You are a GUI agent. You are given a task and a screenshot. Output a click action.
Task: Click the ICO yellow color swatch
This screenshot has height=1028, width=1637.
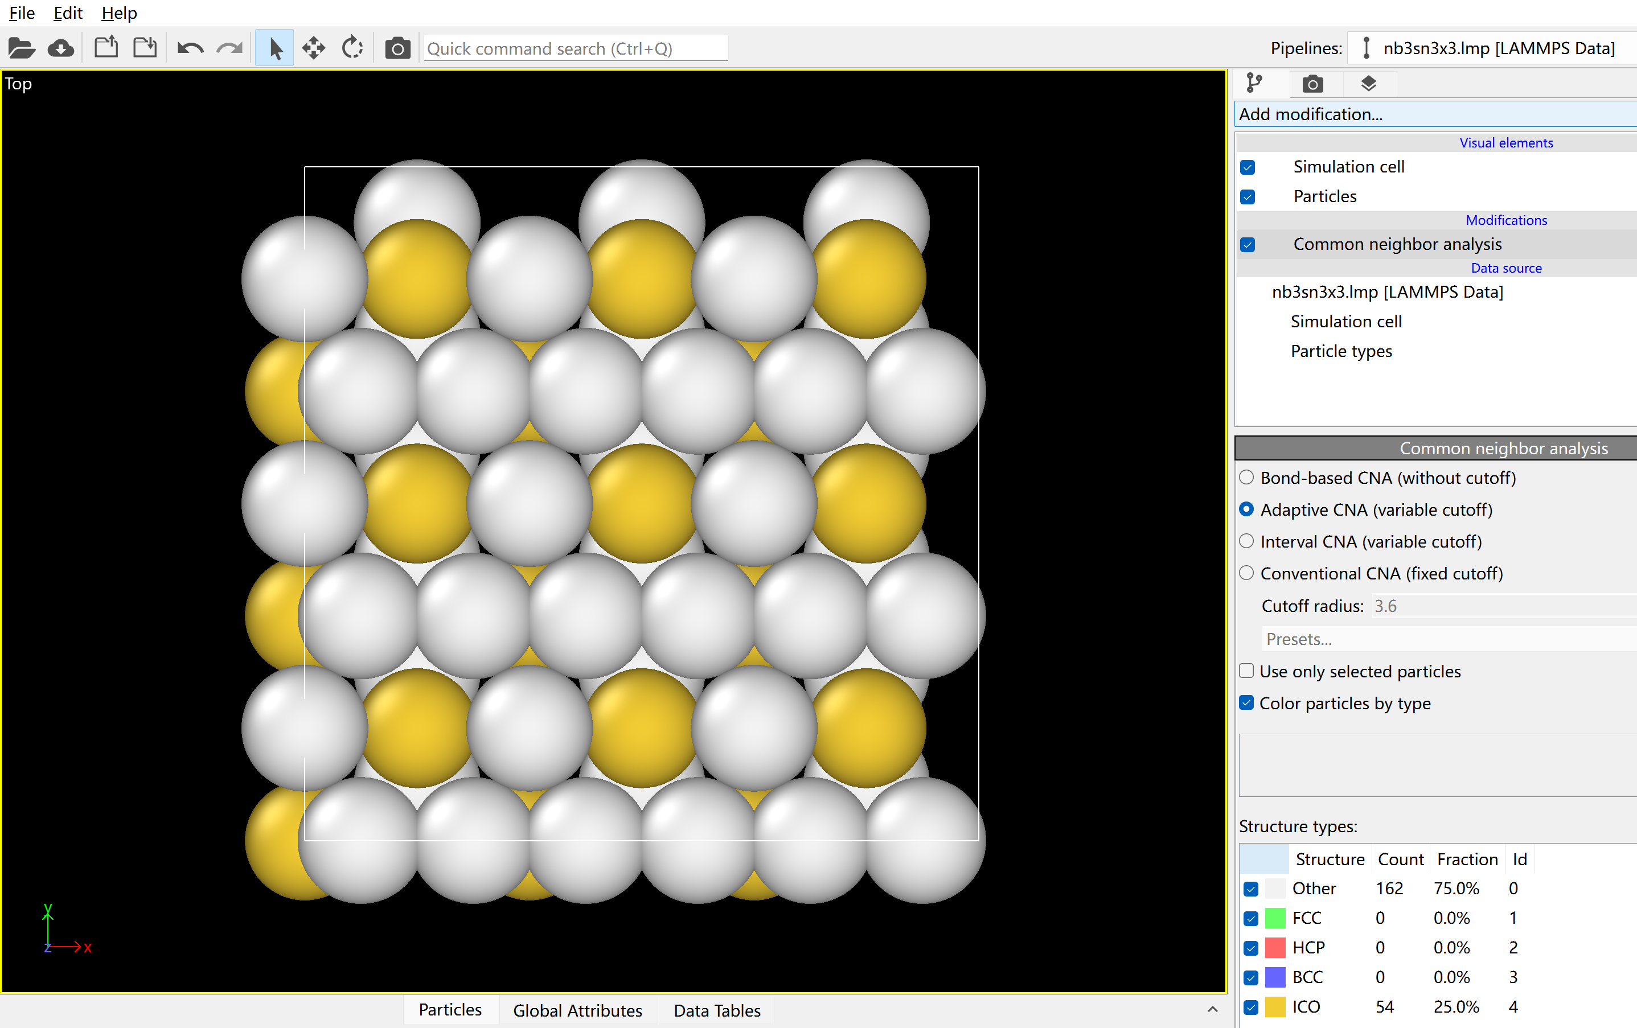[1275, 1007]
